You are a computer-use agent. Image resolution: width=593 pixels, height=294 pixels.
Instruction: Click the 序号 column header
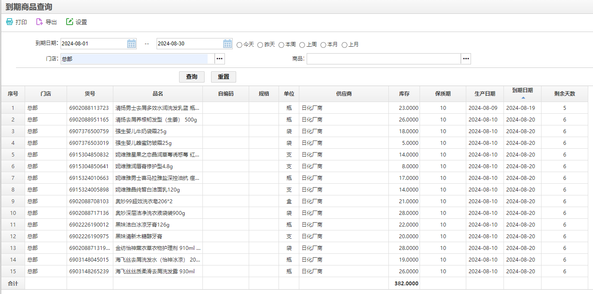[13, 94]
